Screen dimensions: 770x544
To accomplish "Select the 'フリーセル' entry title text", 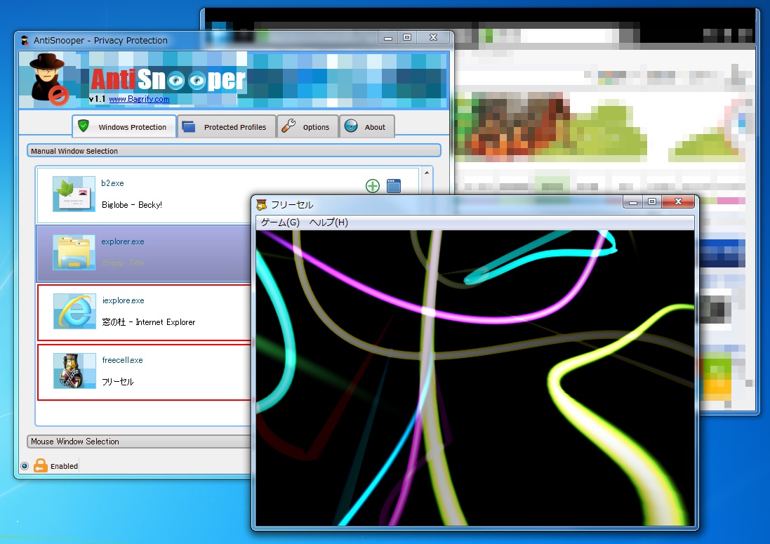I will tap(117, 381).
